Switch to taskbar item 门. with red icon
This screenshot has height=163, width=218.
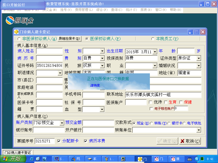point(160,159)
